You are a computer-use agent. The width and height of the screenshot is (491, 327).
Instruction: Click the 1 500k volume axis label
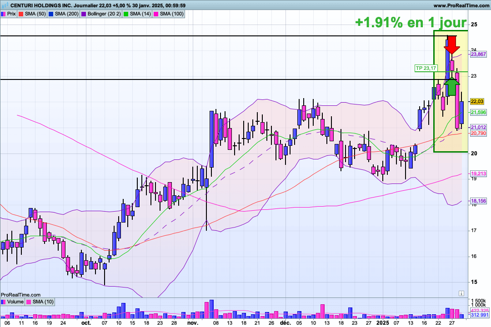(478, 301)
